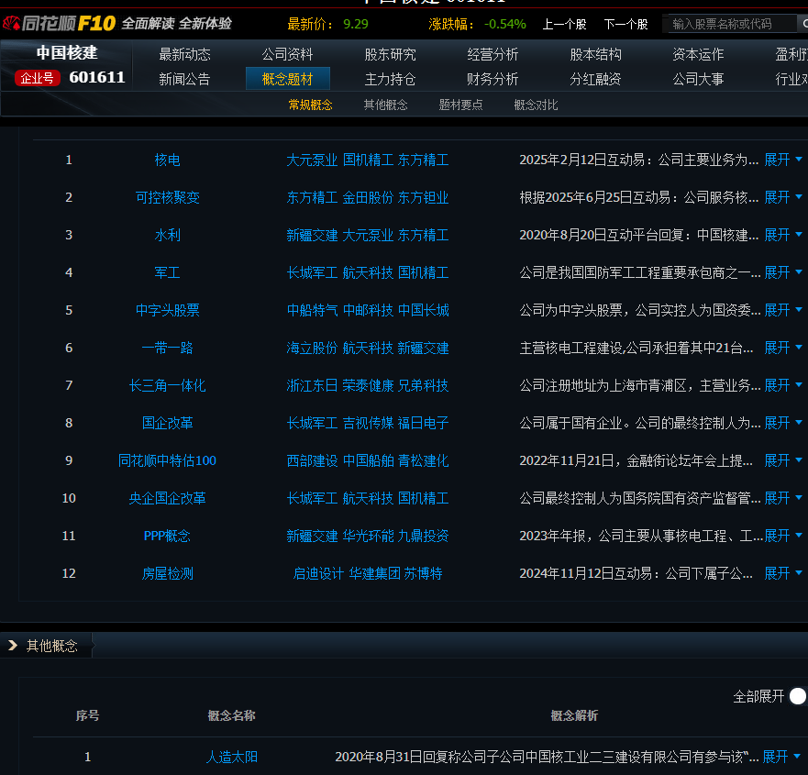The height and width of the screenshot is (775, 808).
Task: Click the 同花顺 F10 logo
Action: (59, 23)
